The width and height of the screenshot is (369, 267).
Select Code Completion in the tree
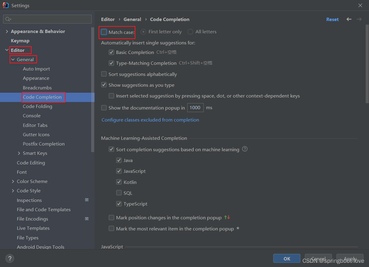click(42, 97)
